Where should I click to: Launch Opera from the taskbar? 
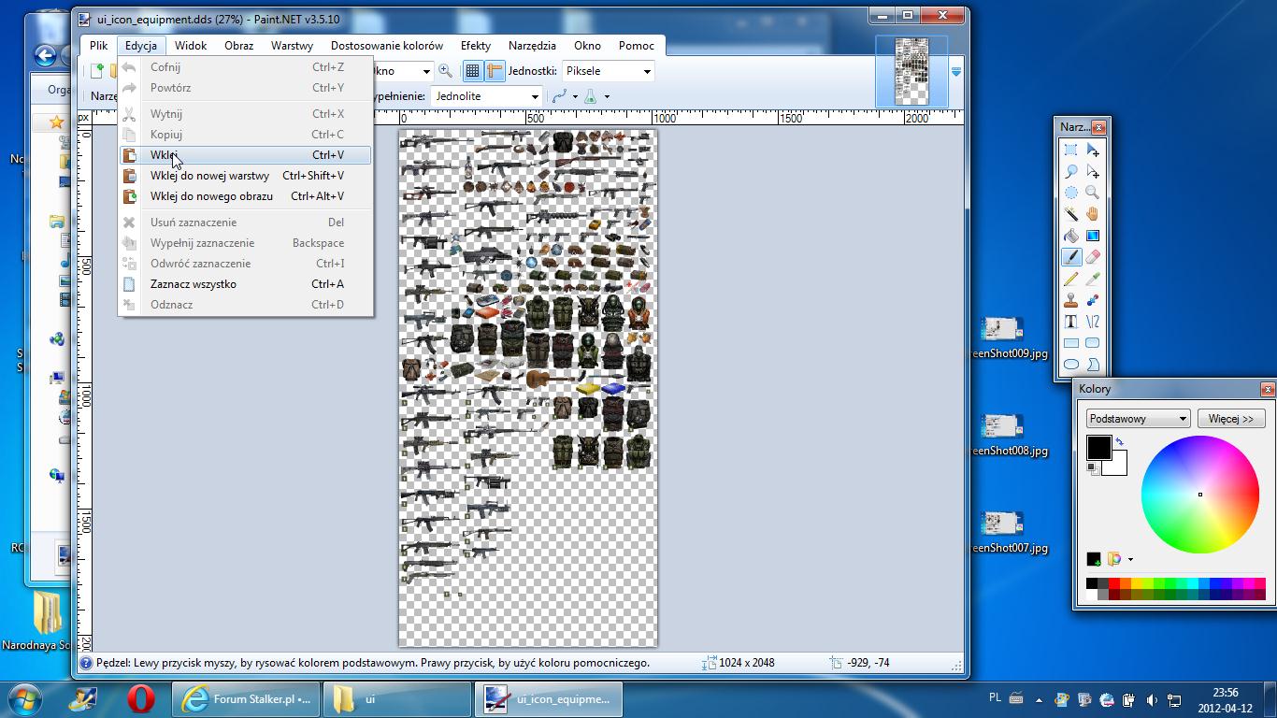(141, 699)
